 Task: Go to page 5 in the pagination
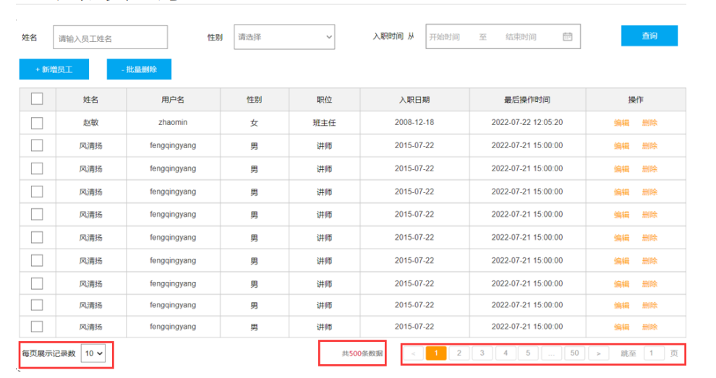coord(528,353)
